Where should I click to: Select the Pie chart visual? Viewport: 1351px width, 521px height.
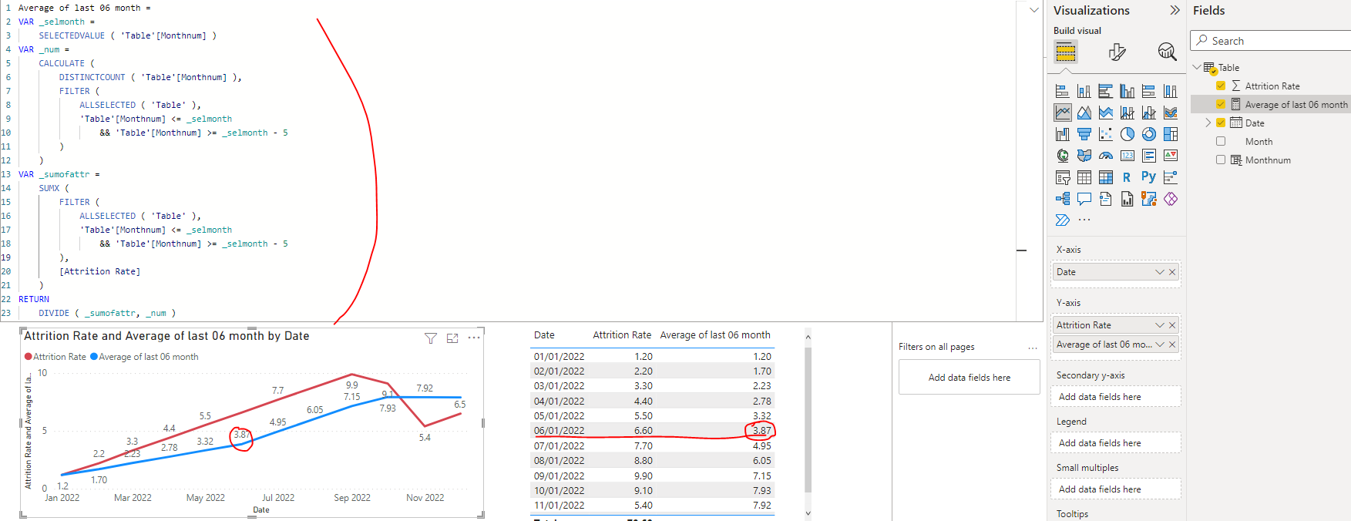pyautogui.click(x=1128, y=134)
